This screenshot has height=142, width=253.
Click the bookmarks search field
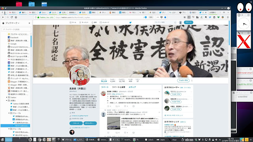pyautogui.click(x=16, y=29)
